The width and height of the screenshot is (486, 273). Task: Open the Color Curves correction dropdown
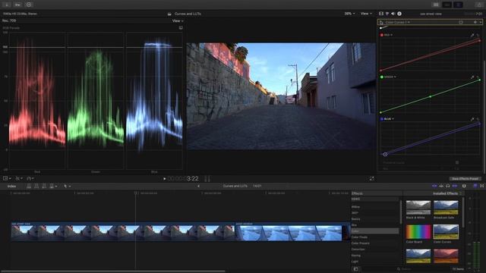click(x=398, y=22)
